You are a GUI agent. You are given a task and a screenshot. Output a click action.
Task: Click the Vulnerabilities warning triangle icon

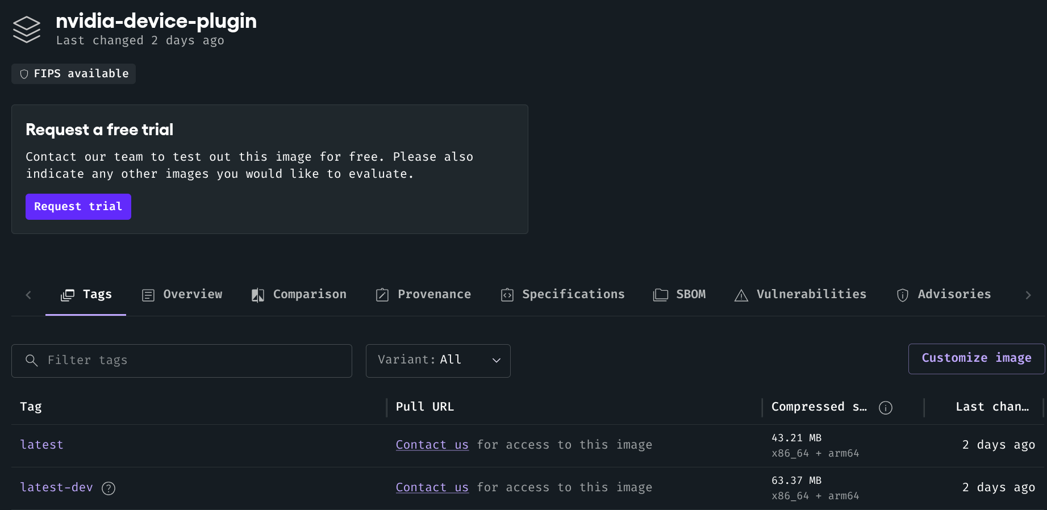pyautogui.click(x=741, y=295)
